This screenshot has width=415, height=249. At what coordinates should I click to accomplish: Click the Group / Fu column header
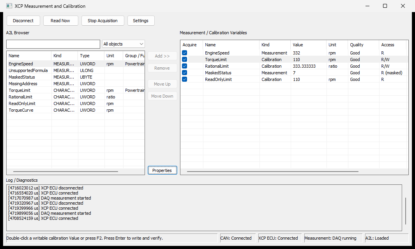point(134,56)
